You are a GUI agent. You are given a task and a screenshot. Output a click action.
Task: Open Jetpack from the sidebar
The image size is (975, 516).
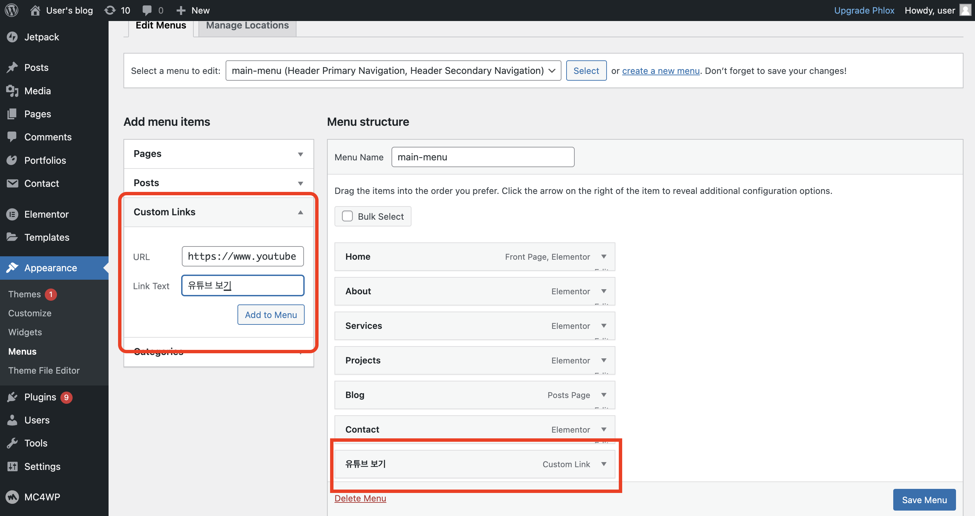(41, 37)
